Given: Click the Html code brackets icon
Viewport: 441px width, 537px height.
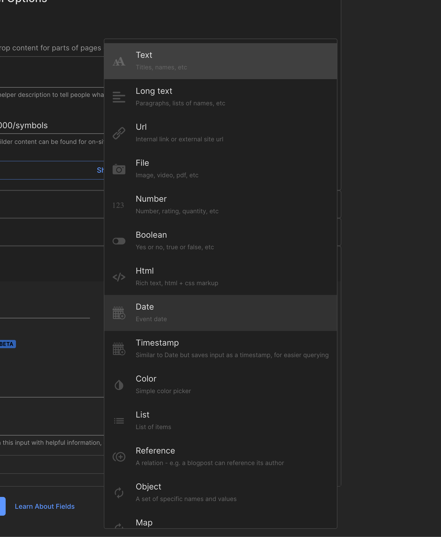Looking at the screenshot, I should pyautogui.click(x=119, y=277).
